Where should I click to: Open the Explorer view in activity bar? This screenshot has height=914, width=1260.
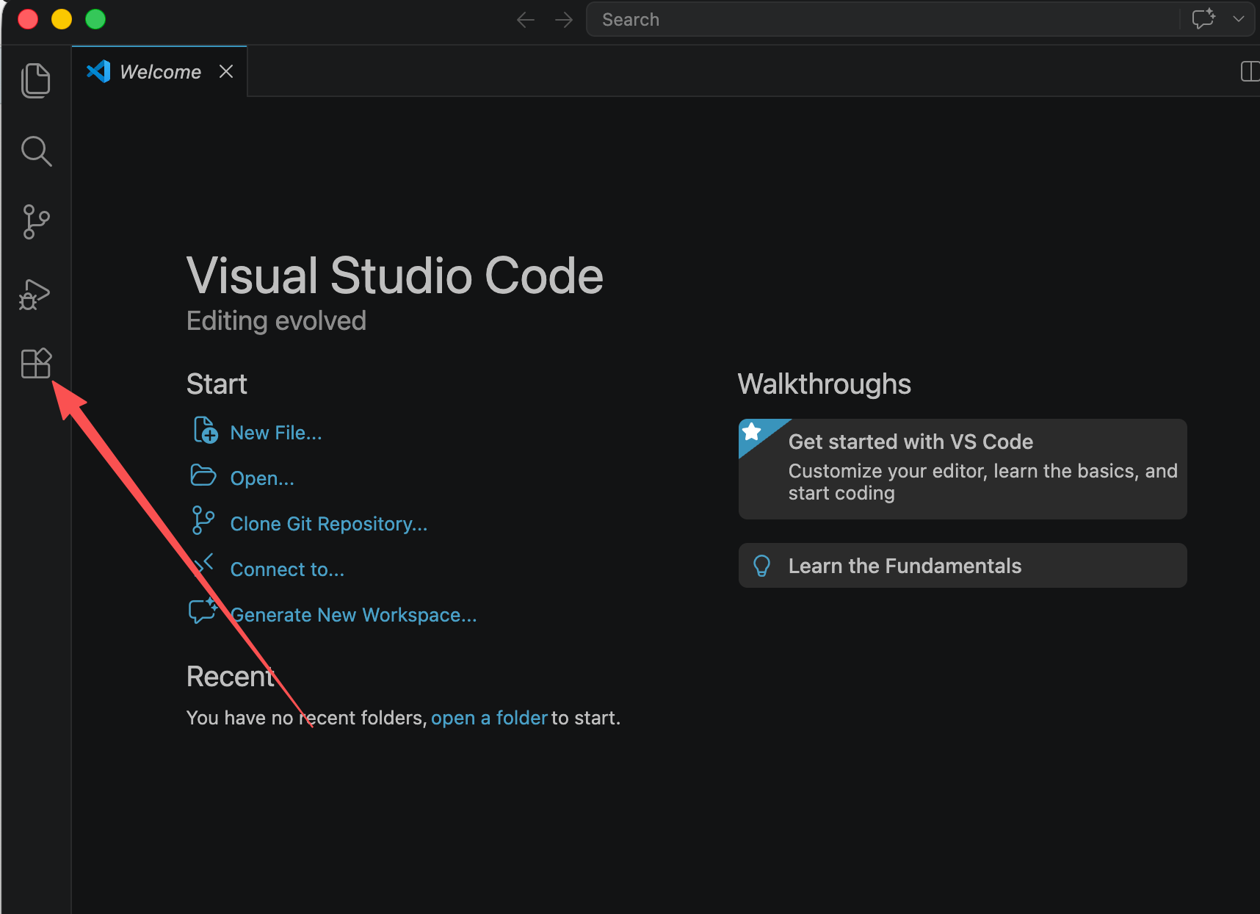(35, 80)
